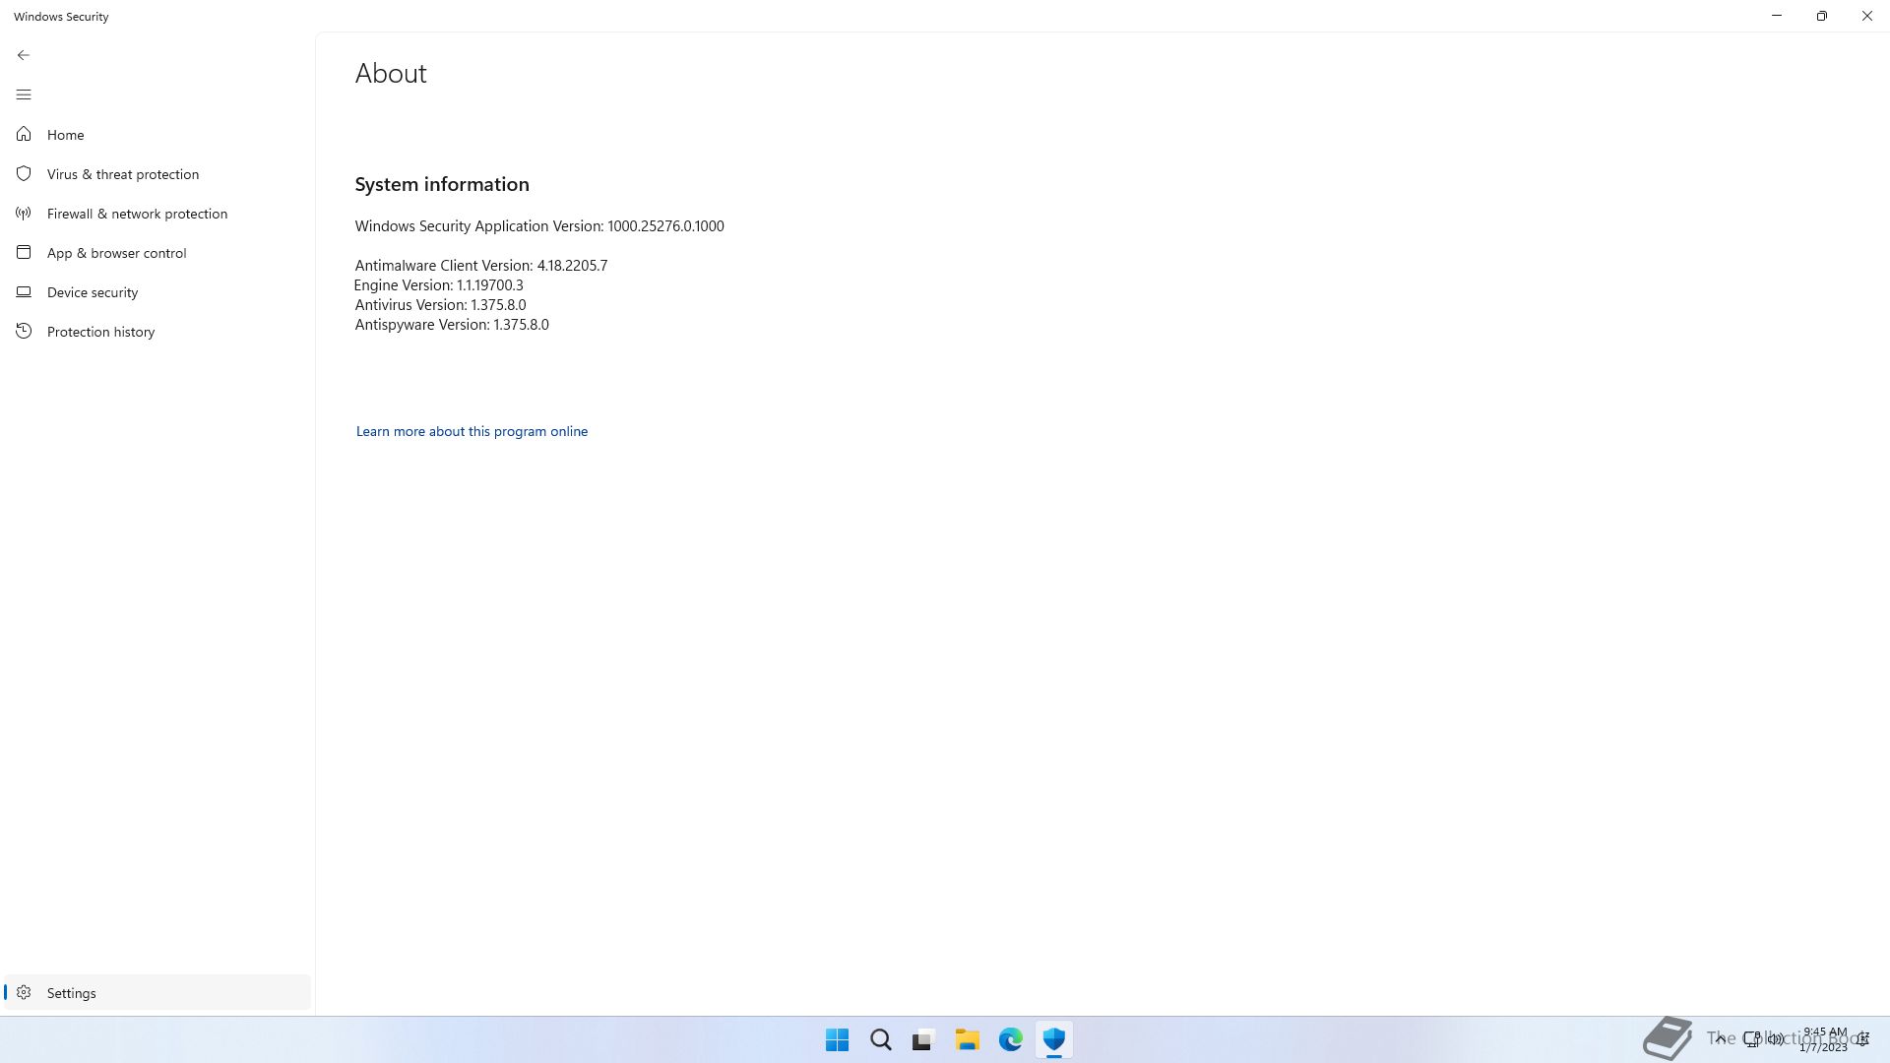This screenshot has width=1890, height=1063.
Task: Open Task View from taskbar
Action: pos(922,1039)
